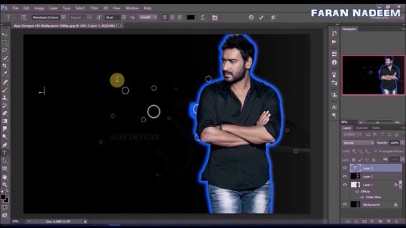Select the Dodge tool

4,137
